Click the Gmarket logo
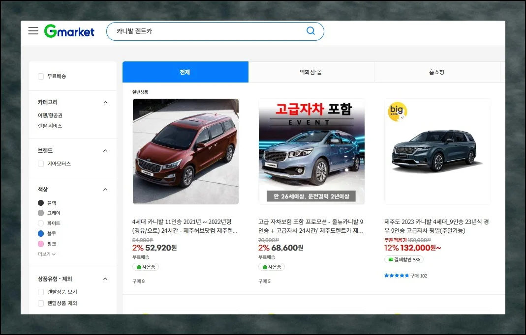 pos(69,31)
